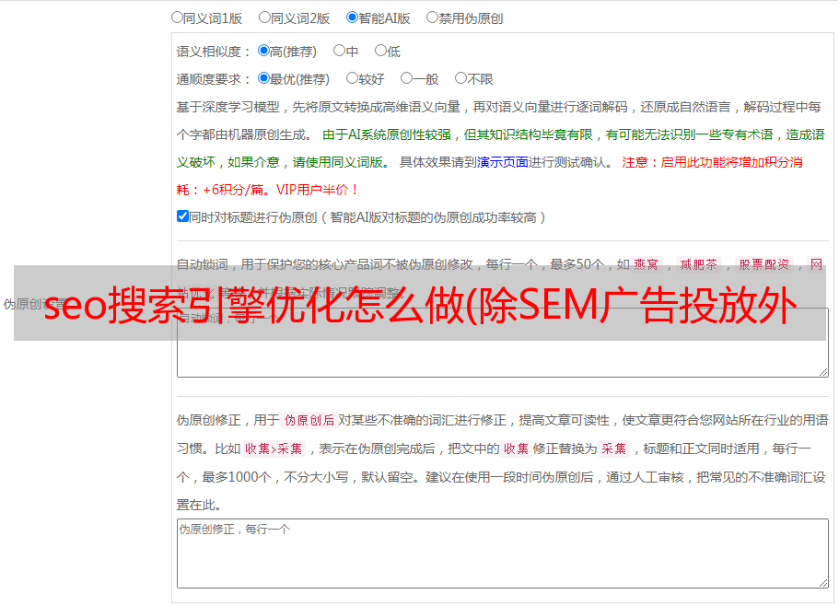Image resolution: width=839 pixels, height=606 pixels.
Task: Click the 燕窝 example keyword tag
Action: (x=646, y=264)
